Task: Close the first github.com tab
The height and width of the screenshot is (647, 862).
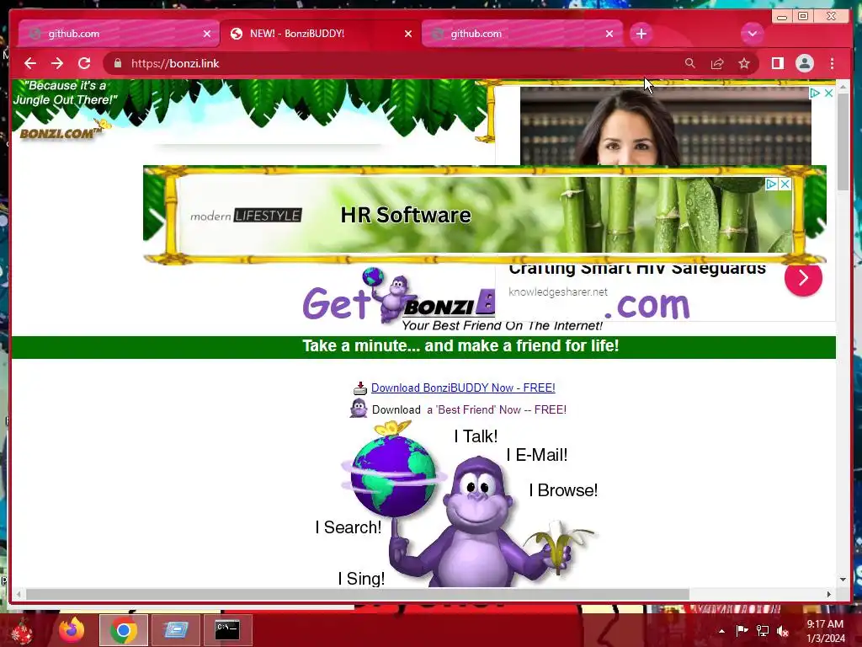Action: 207,34
